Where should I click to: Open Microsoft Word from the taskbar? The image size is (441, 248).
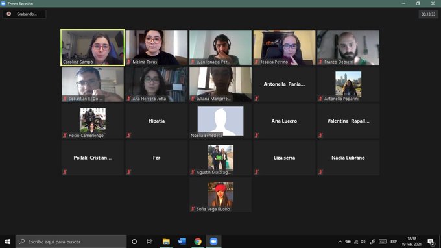(x=182, y=242)
